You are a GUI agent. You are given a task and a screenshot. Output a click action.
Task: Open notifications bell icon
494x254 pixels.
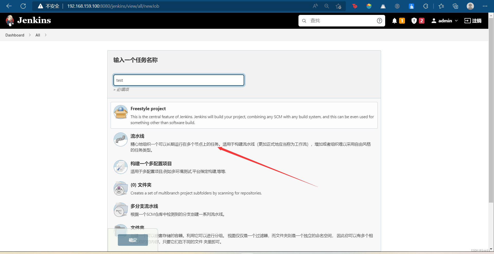coord(394,21)
